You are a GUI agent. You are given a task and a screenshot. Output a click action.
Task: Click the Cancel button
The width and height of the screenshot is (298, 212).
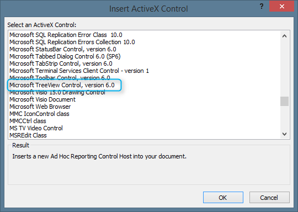pyautogui.click(x=269, y=197)
